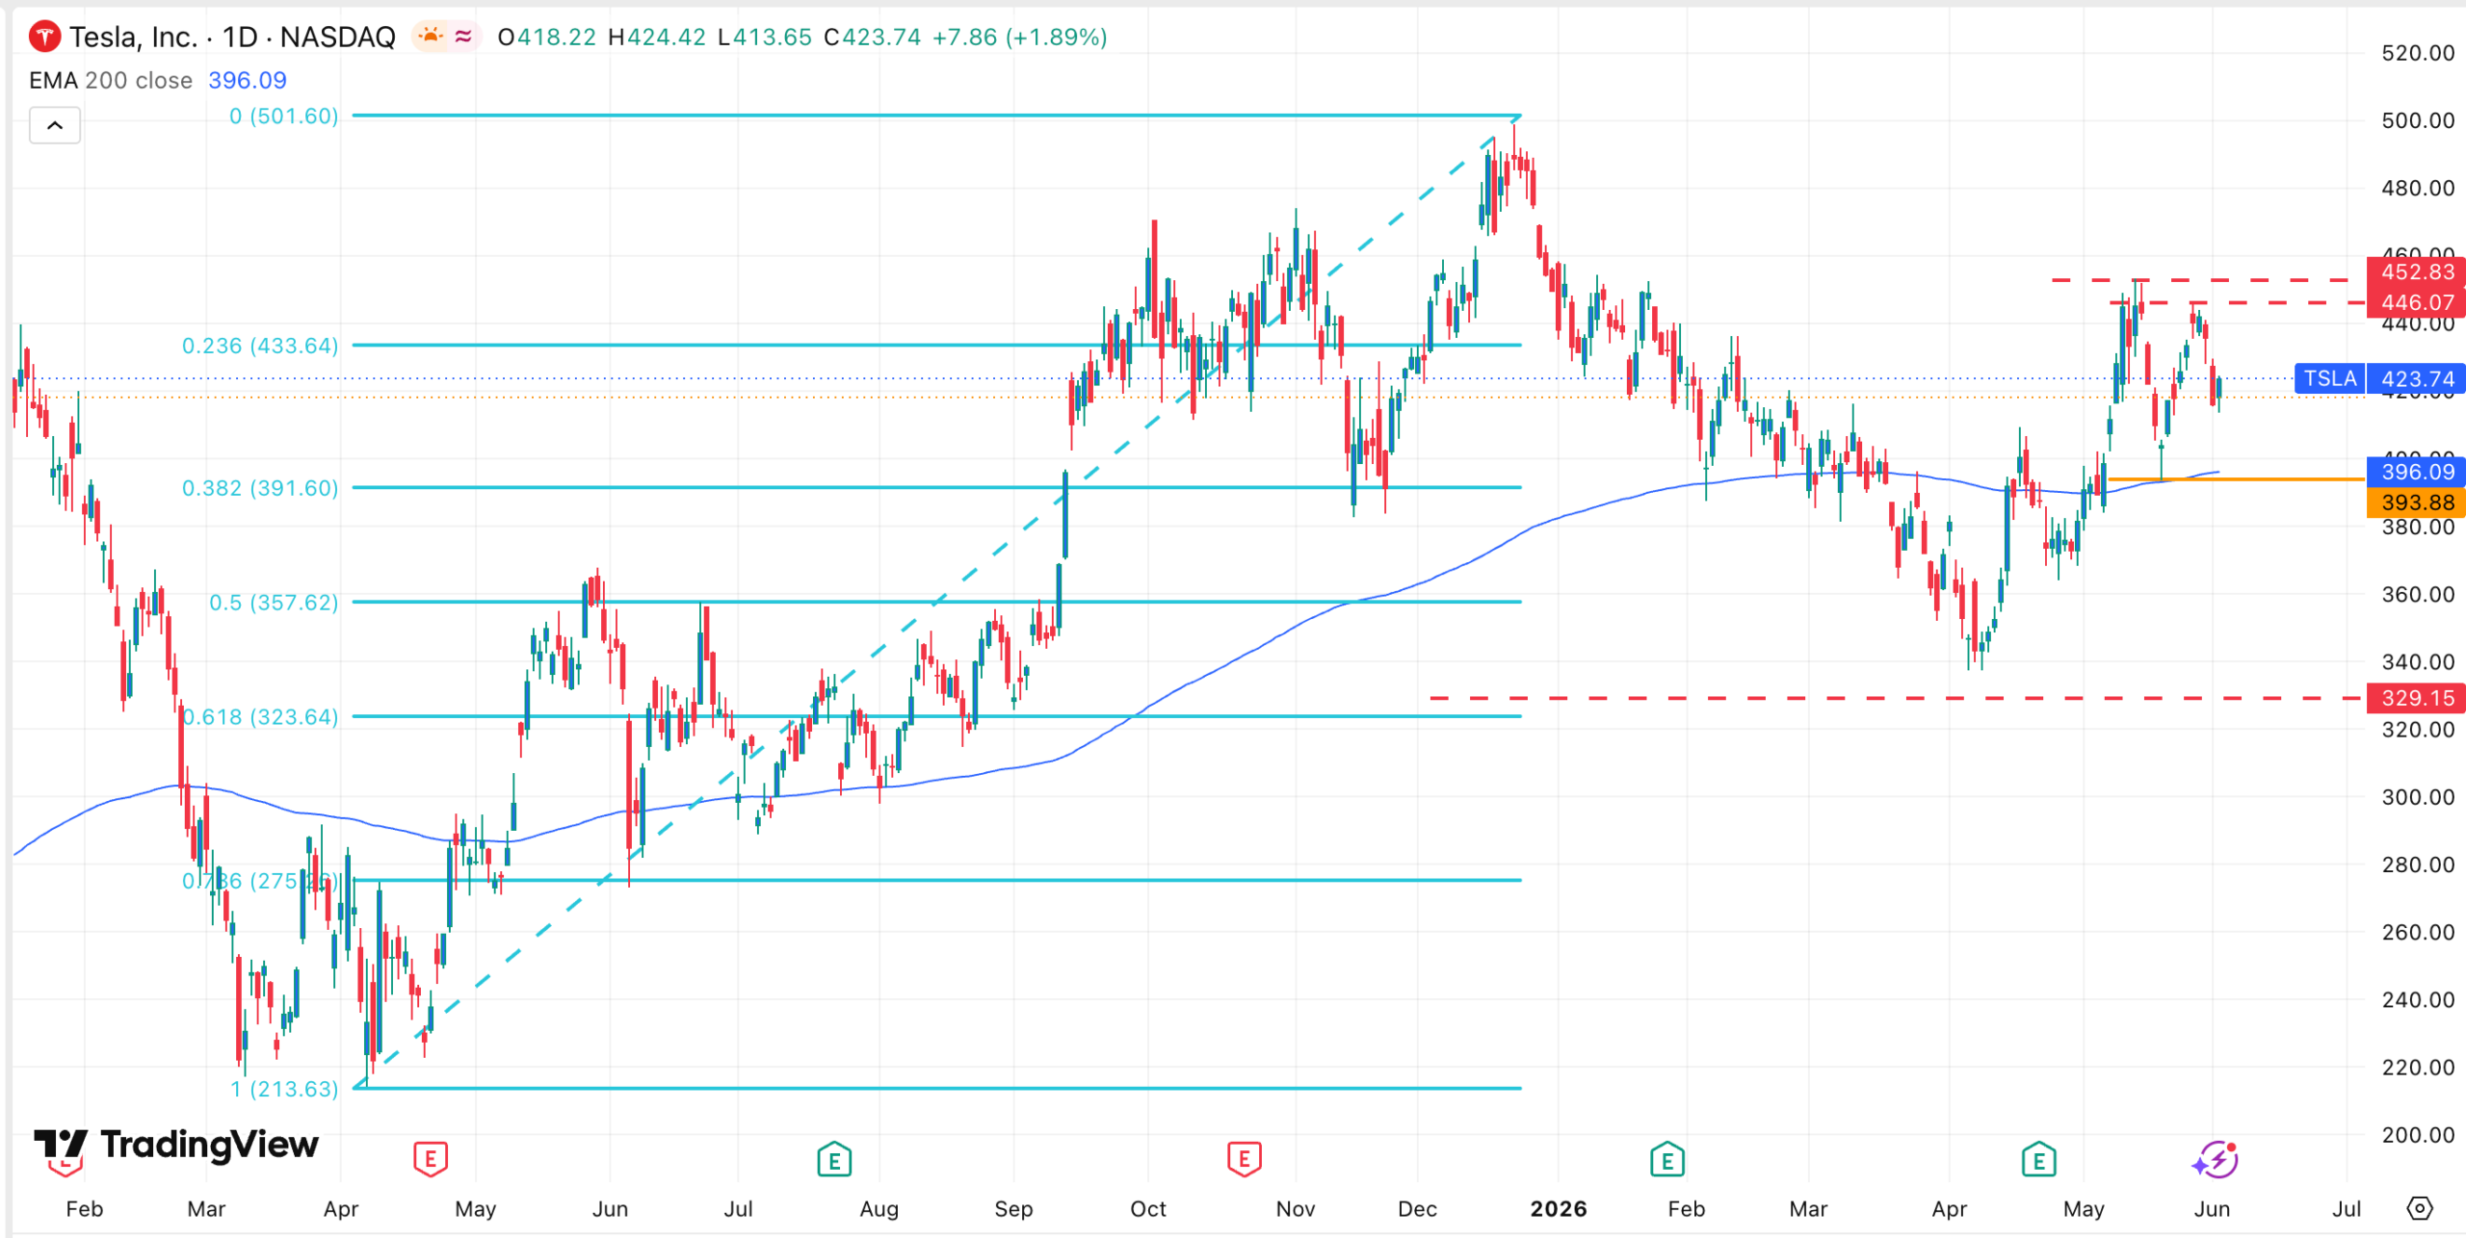The height and width of the screenshot is (1238, 2466).
Task: Click the high price H424.42 value
Action: pos(657,38)
